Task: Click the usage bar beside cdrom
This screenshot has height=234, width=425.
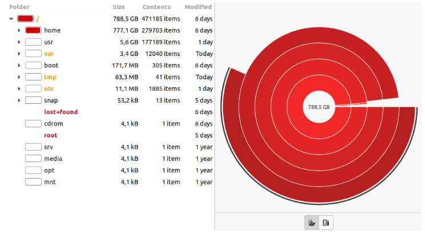Action: click(x=33, y=124)
